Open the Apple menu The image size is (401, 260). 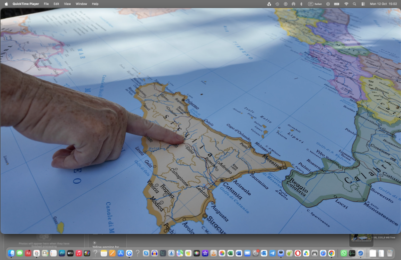7,4
